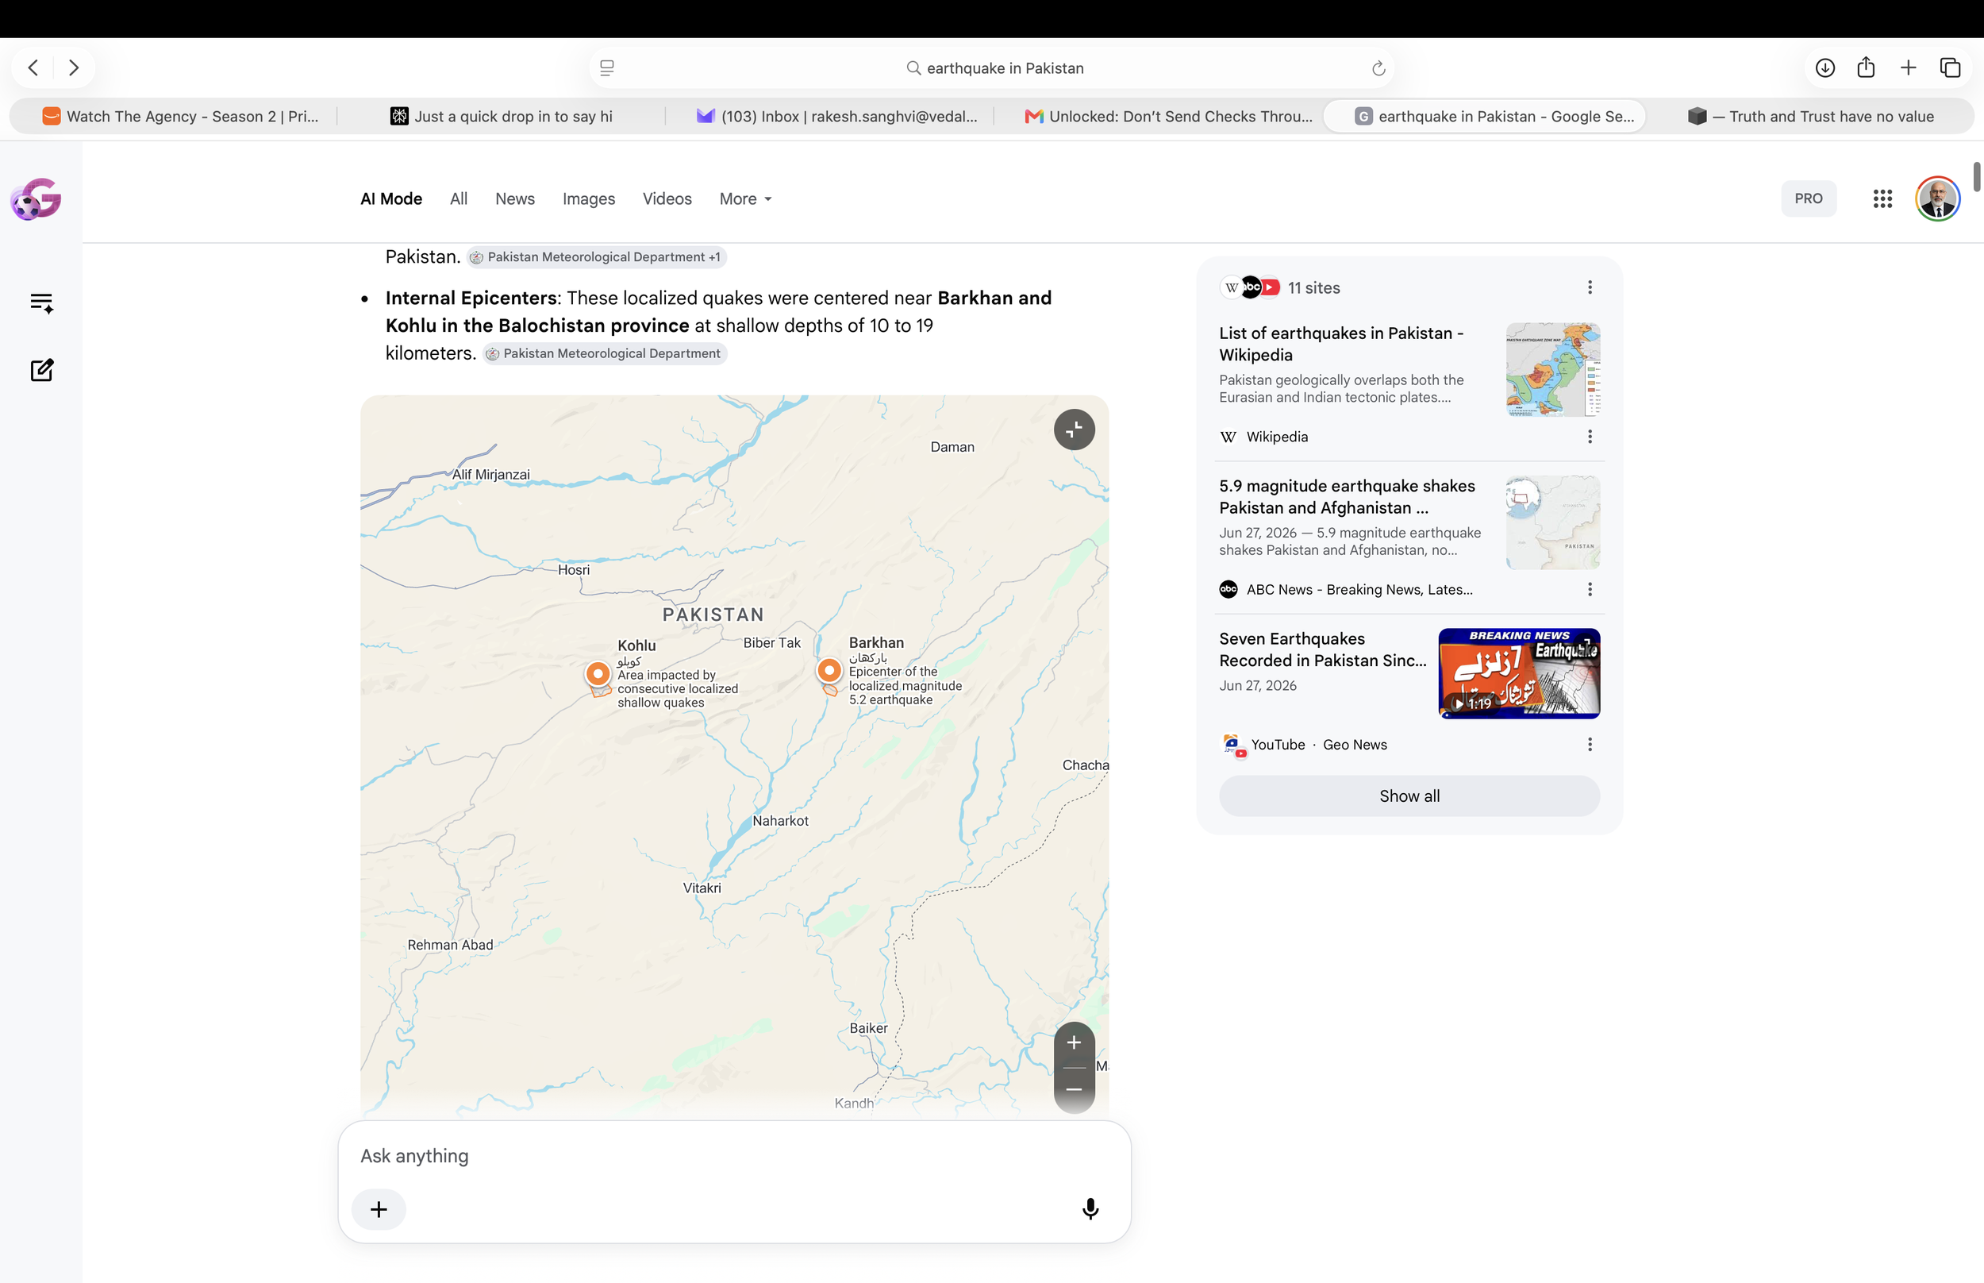Click the Daman label on the map
Screen dimensions: 1984x1283
click(x=952, y=448)
